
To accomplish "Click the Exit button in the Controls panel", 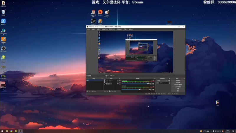I will point(178,91).
